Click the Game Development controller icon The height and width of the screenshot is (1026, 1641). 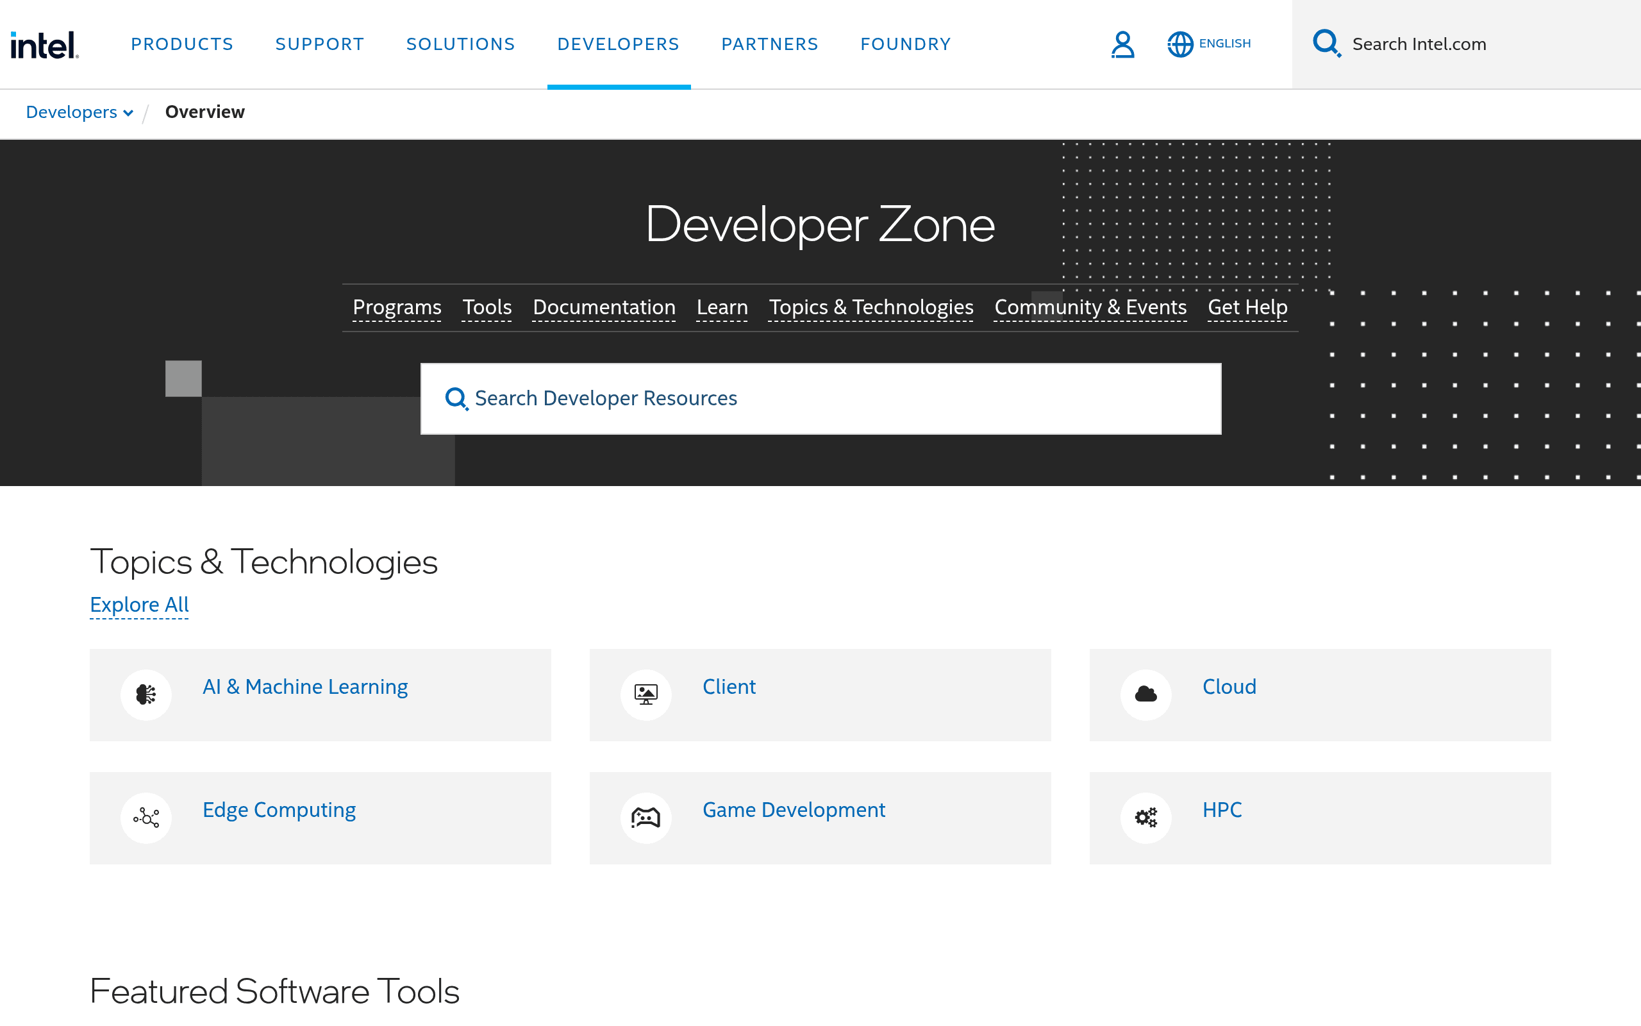coord(646,818)
